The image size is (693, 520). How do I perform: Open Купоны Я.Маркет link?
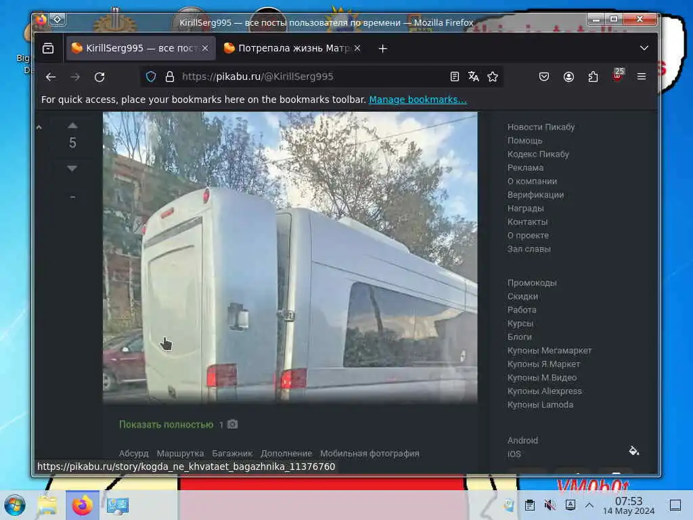[543, 364]
